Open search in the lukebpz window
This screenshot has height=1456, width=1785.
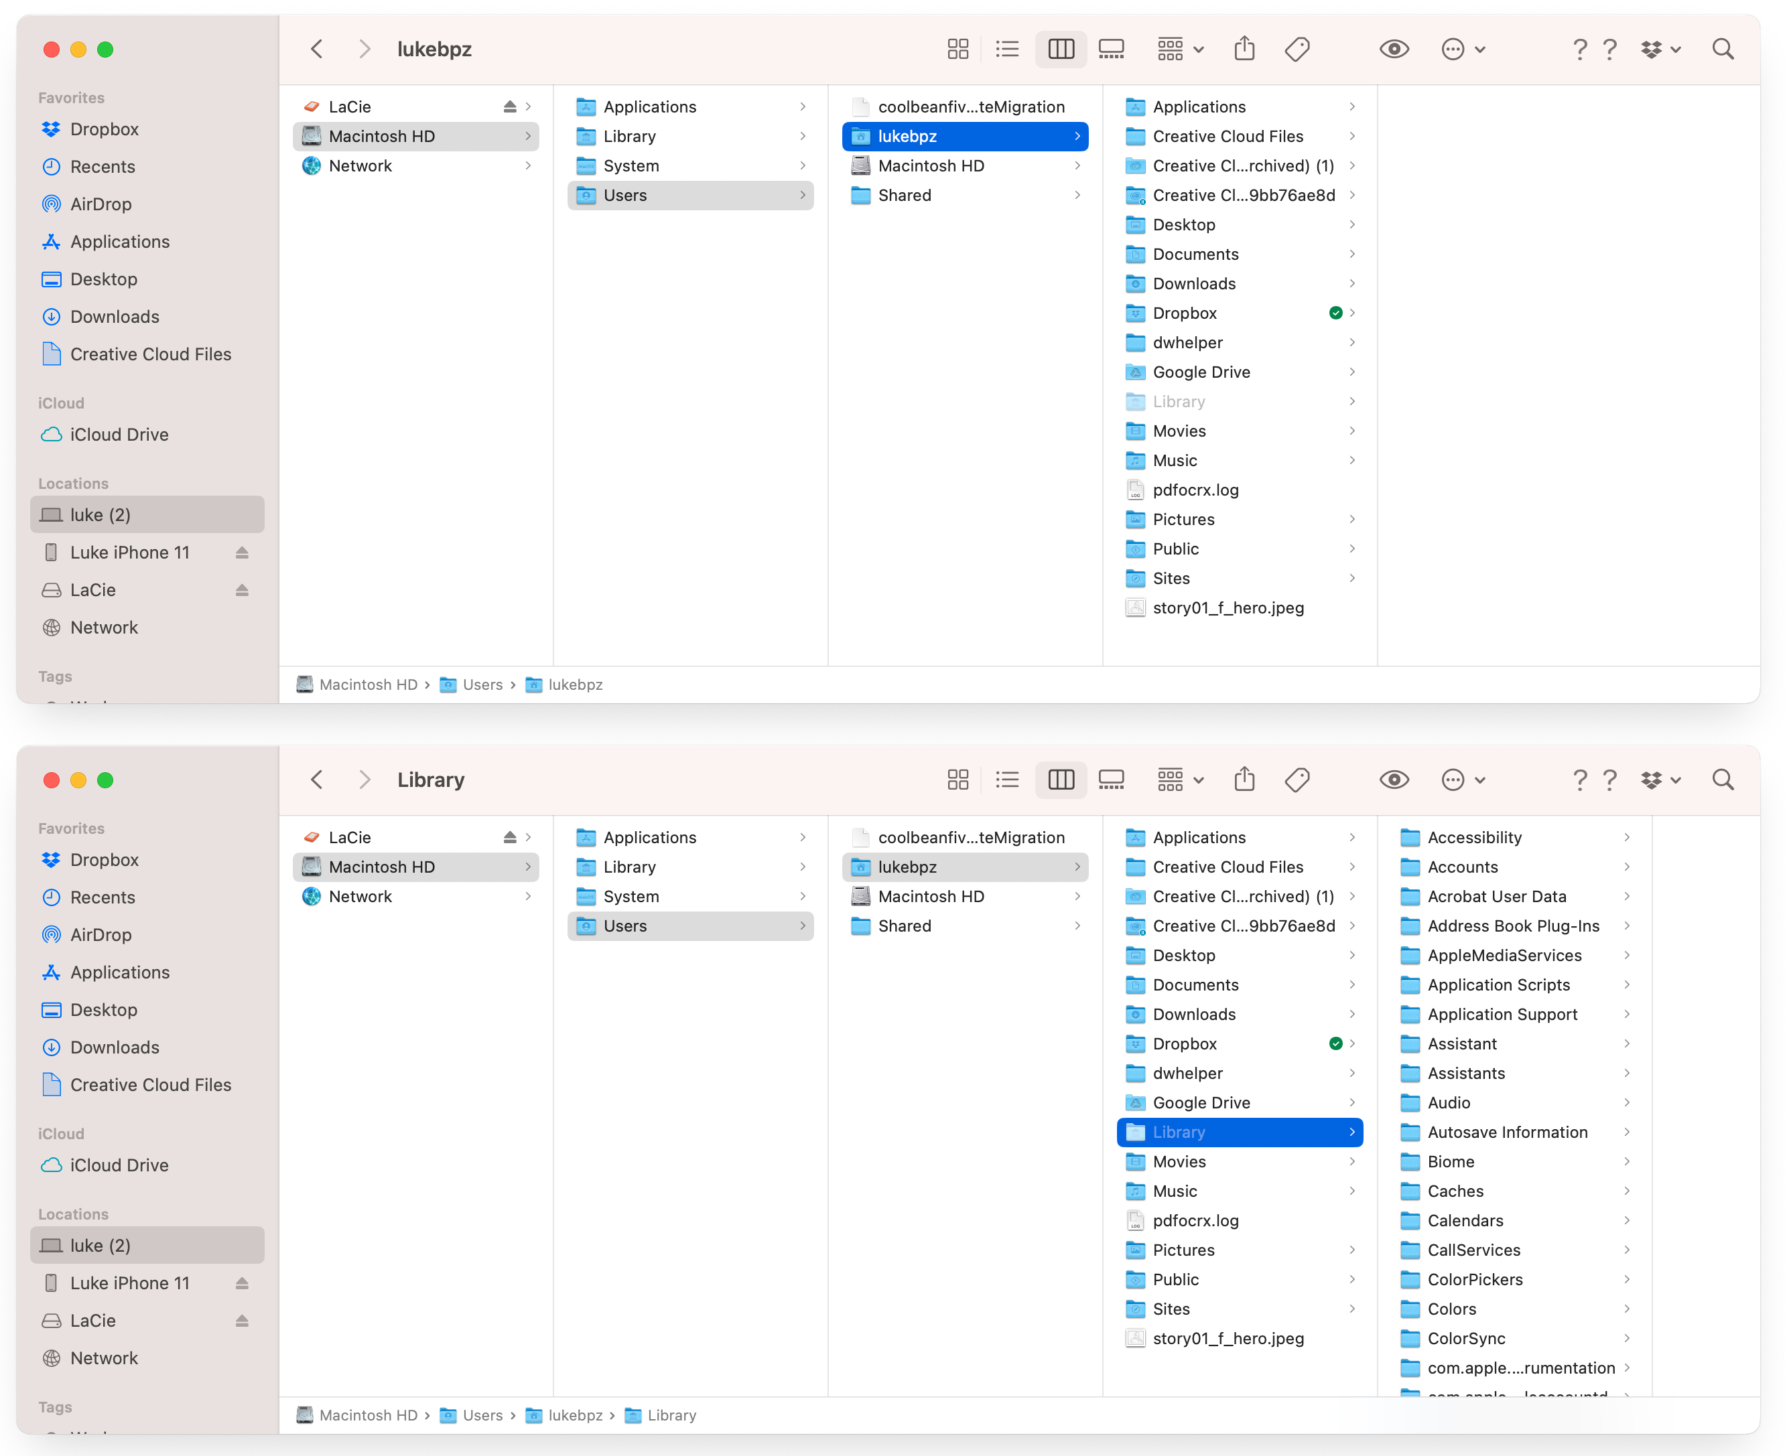[x=1722, y=49]
